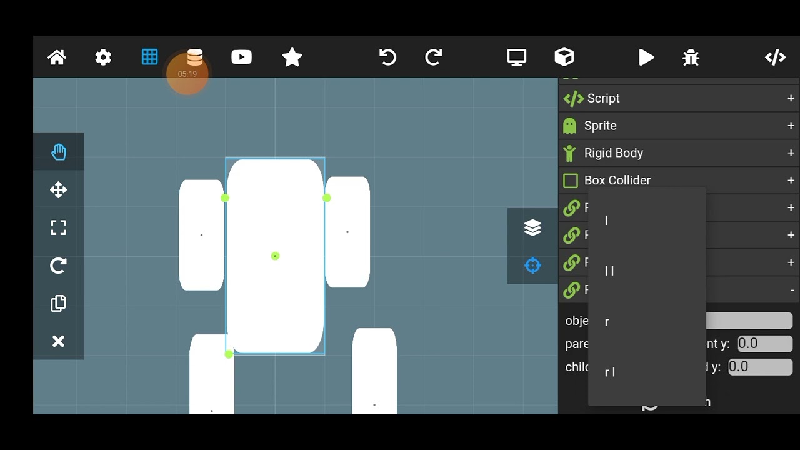The width and height of the screenshot is (800, 450).
Task: Open the database storage icon
Action: click(195, 57)
